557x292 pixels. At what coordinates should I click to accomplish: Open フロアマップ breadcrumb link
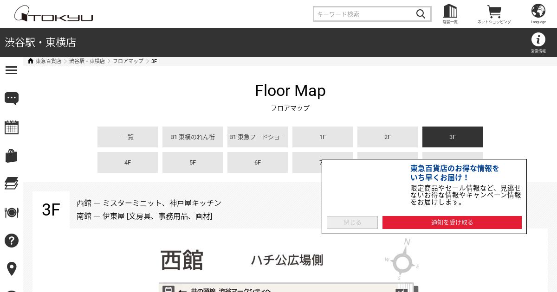pyautogui.click(x=128, y=61)
